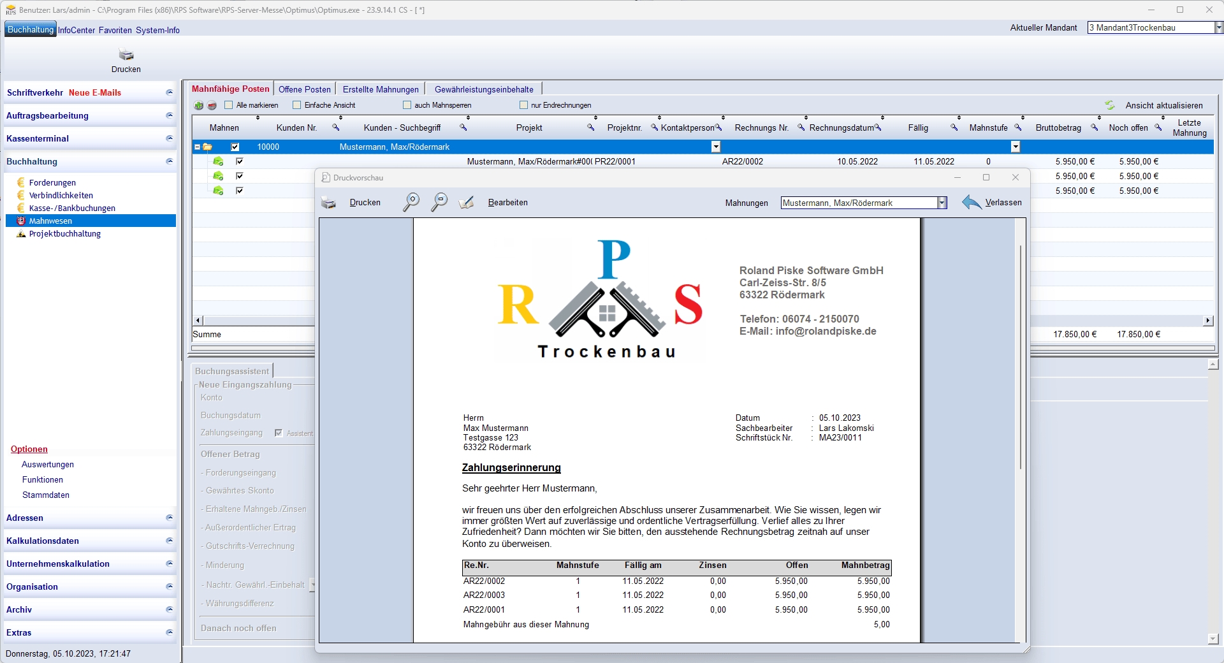Click the printer icon in the Druckvorschau toolbar
Viewport: 1224px width, 663px height.
(328, 203)
